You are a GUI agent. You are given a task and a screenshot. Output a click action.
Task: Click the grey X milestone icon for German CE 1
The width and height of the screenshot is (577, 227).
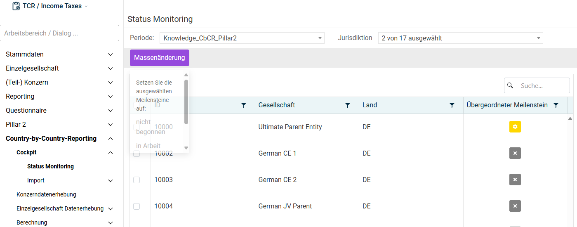515,153
